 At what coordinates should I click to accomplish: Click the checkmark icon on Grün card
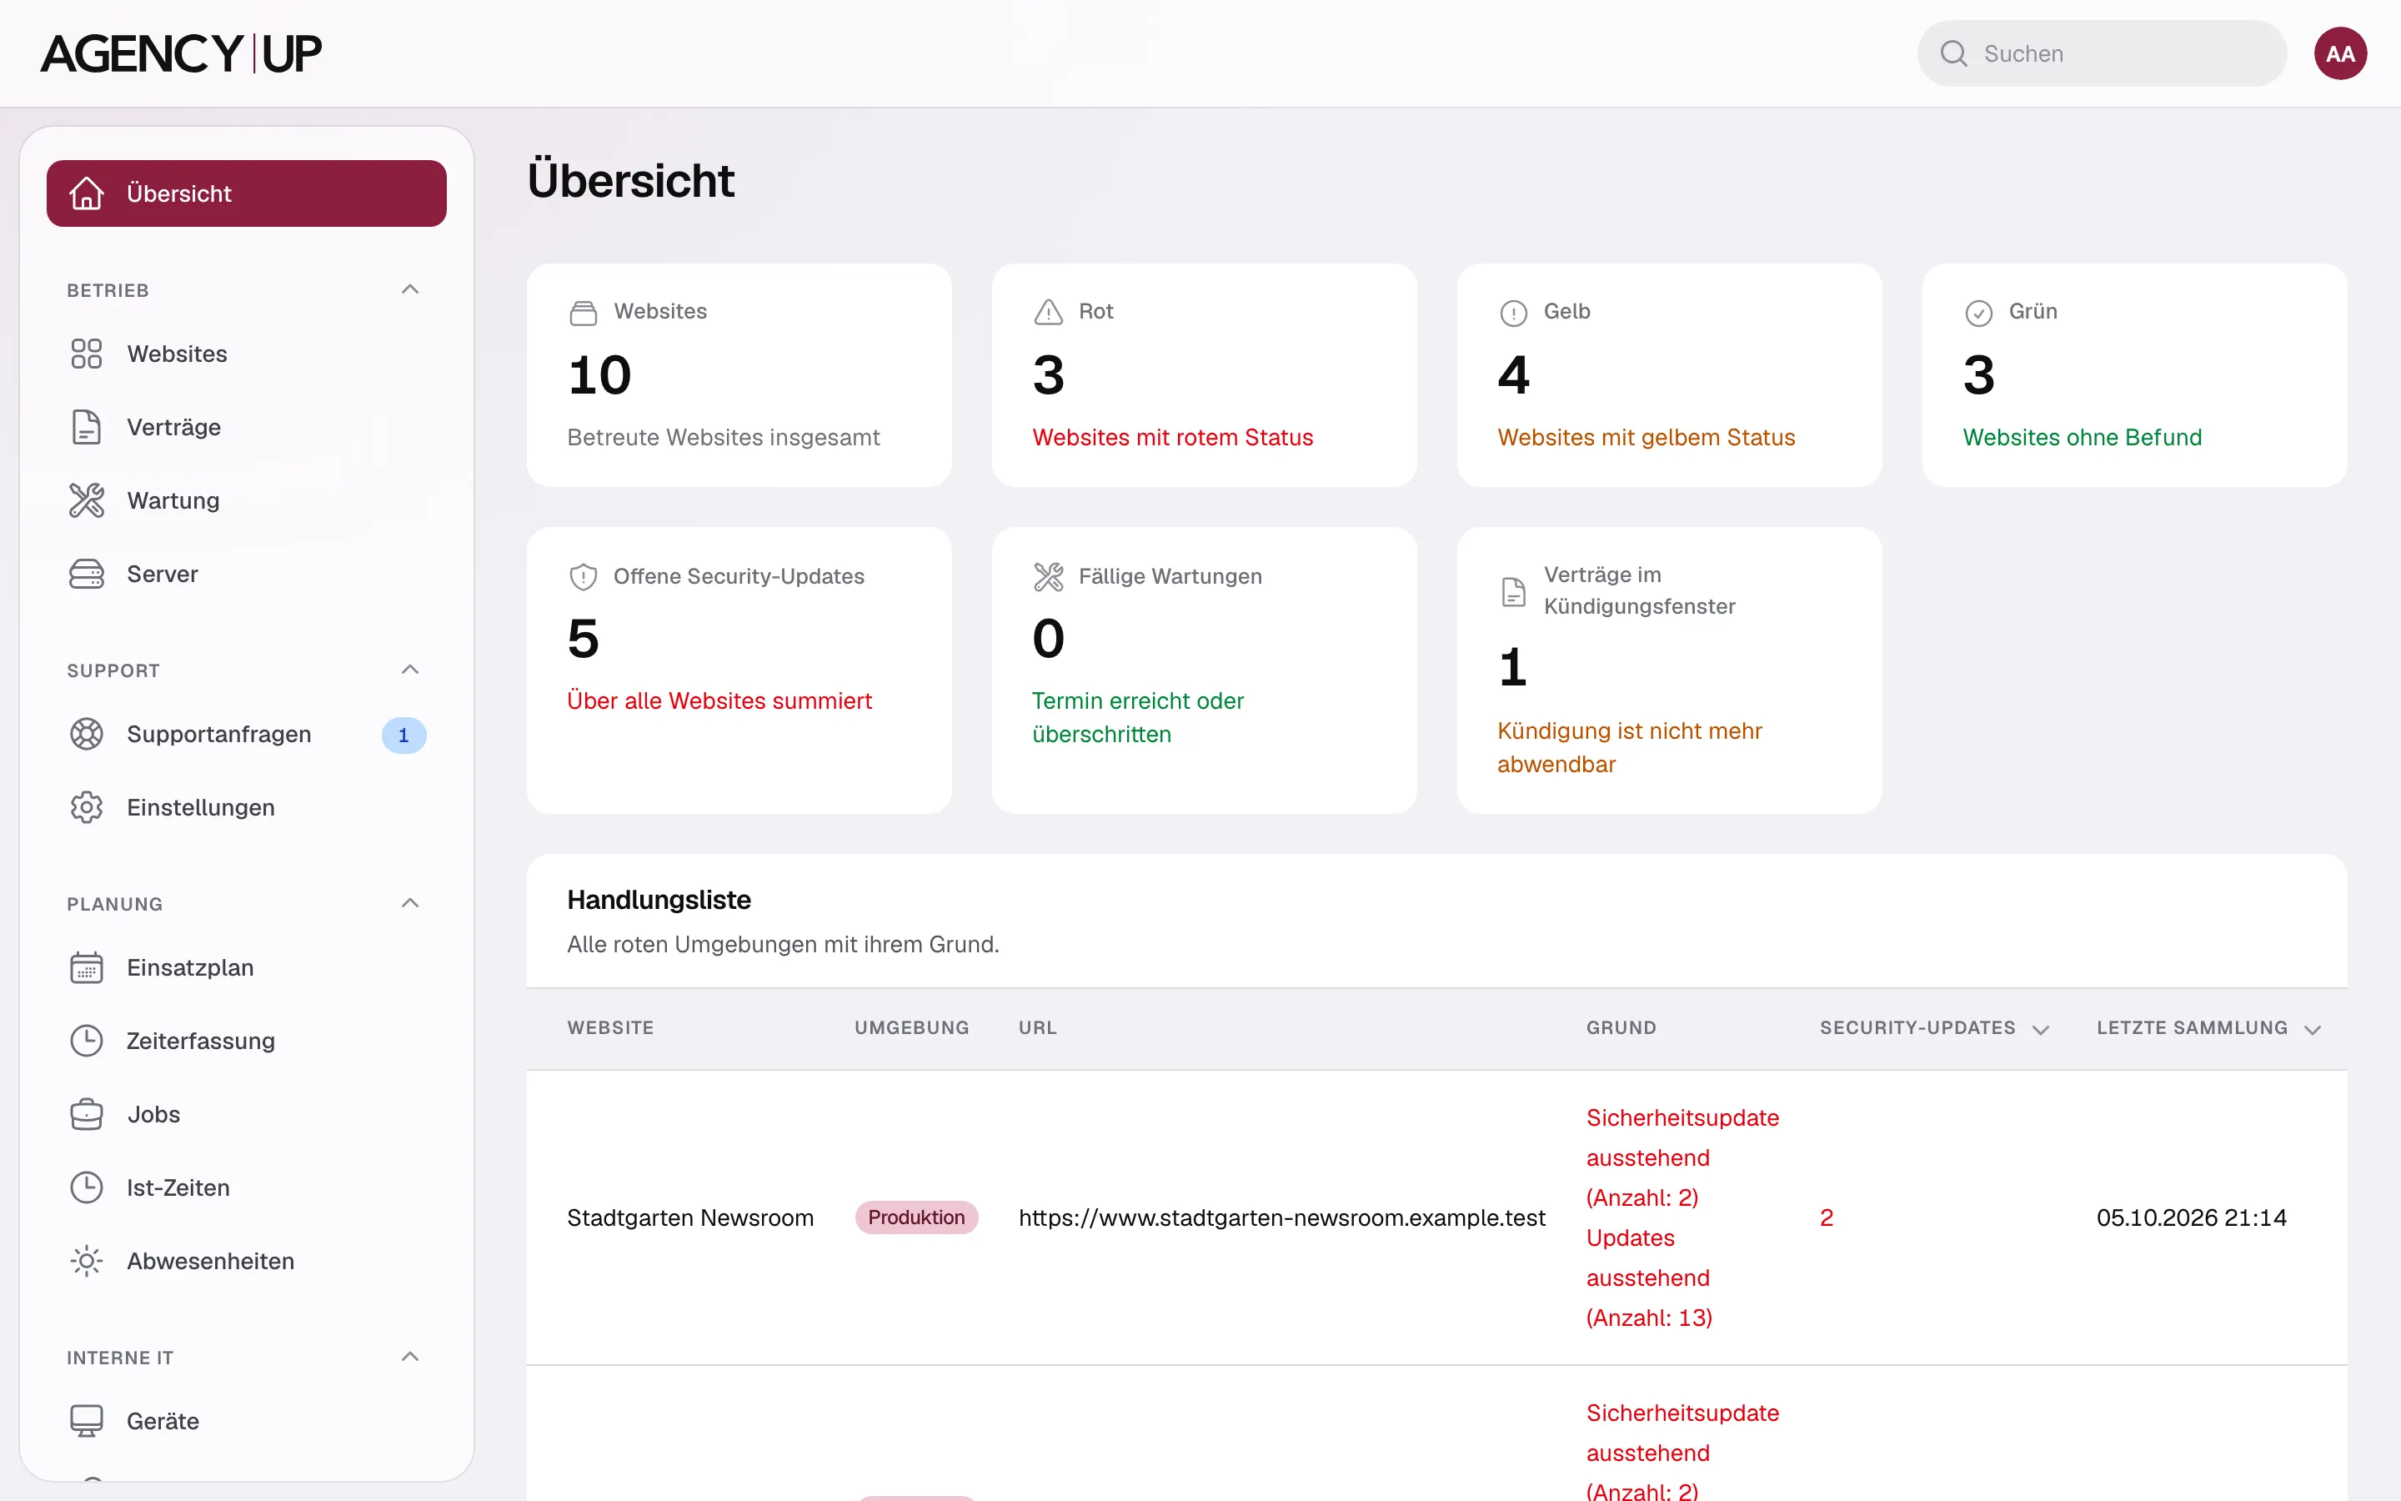(1978, 313)
